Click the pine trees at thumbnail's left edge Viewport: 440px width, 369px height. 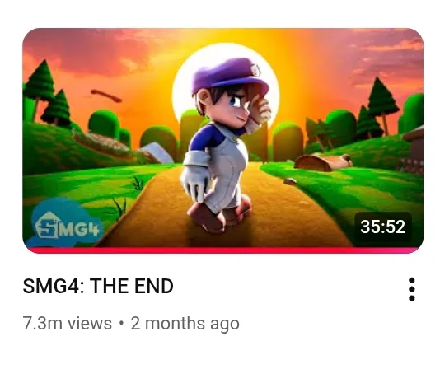48,94
